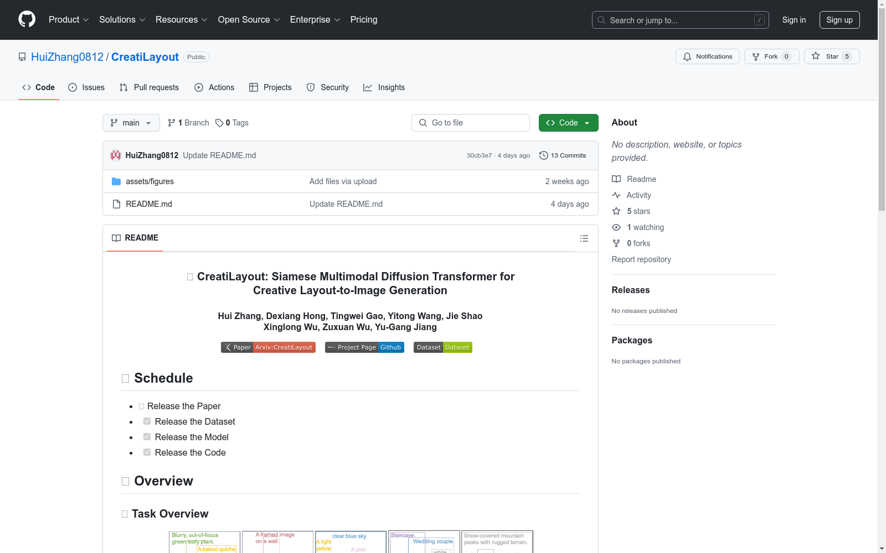Open the Pricing menu item

(x=364, y=20)
